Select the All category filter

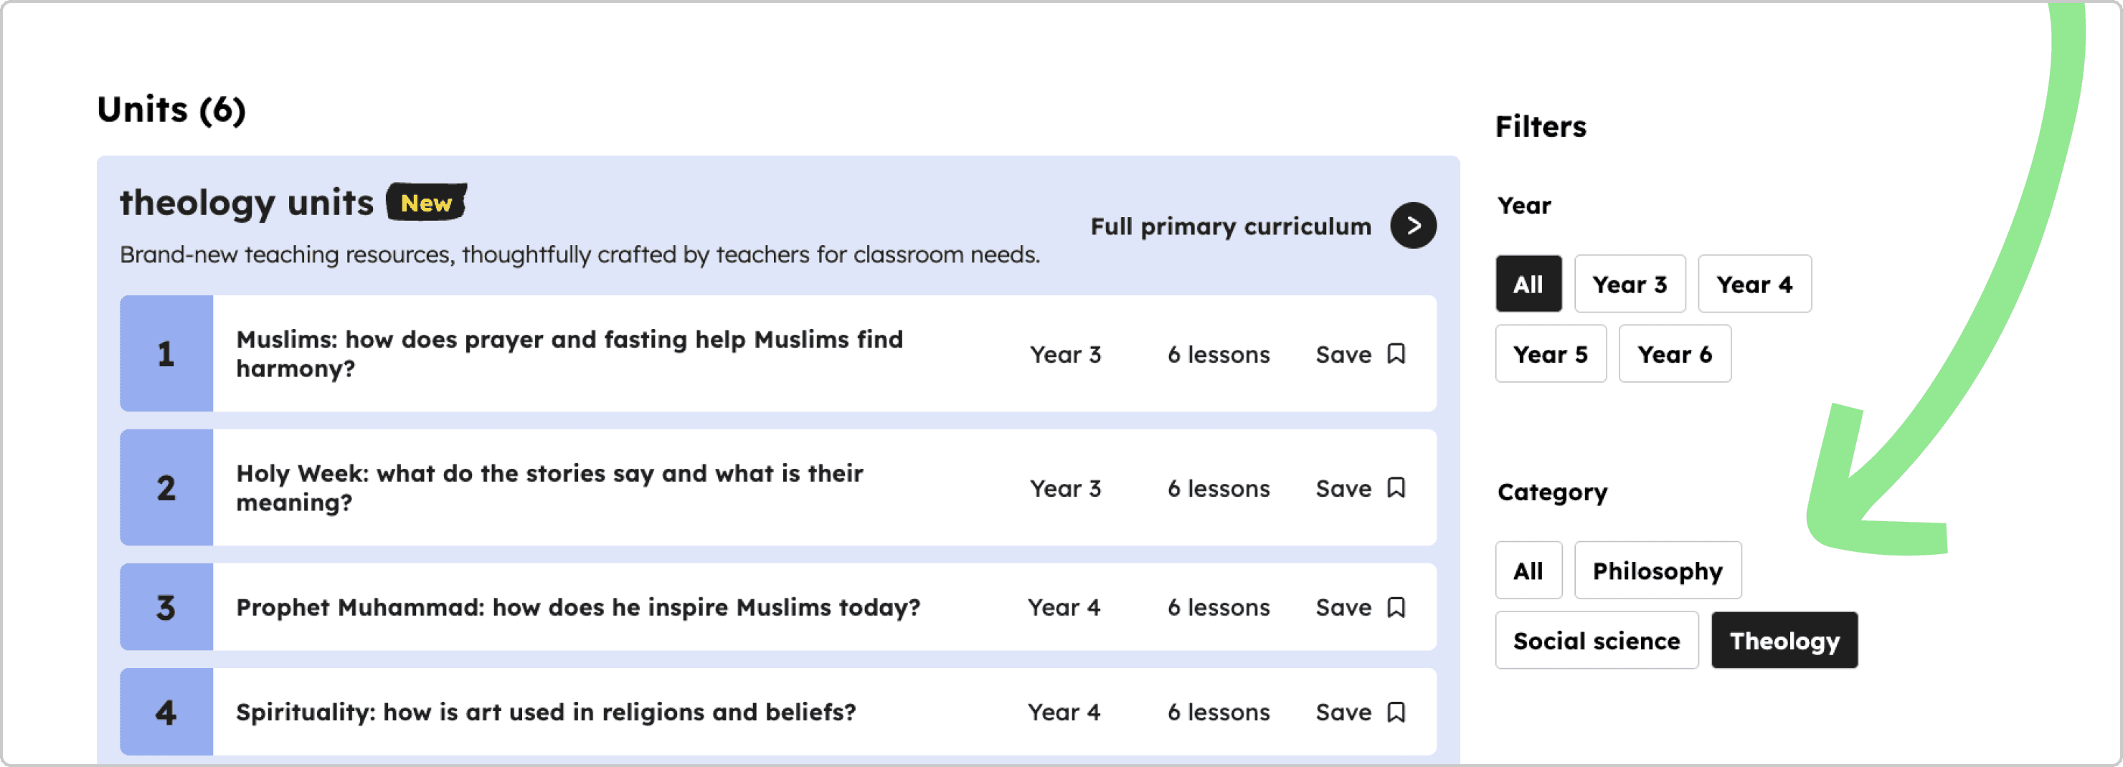pos(1527,570)
